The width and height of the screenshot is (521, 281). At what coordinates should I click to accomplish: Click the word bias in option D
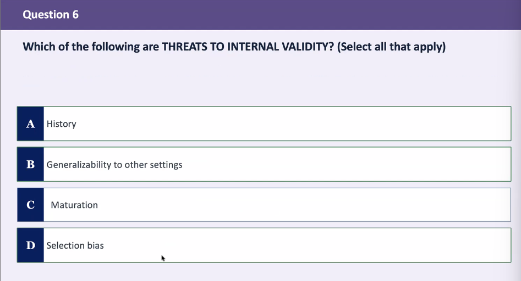[95, 245]
